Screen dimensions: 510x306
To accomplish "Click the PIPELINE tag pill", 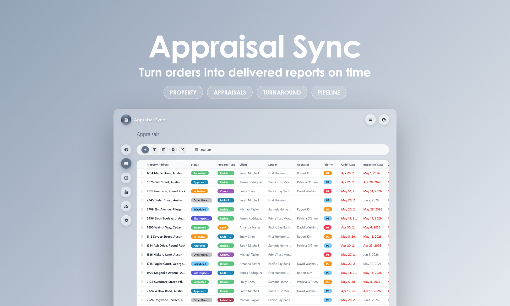I will [329, 92].
